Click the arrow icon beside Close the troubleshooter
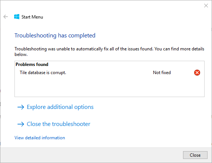 21,124
